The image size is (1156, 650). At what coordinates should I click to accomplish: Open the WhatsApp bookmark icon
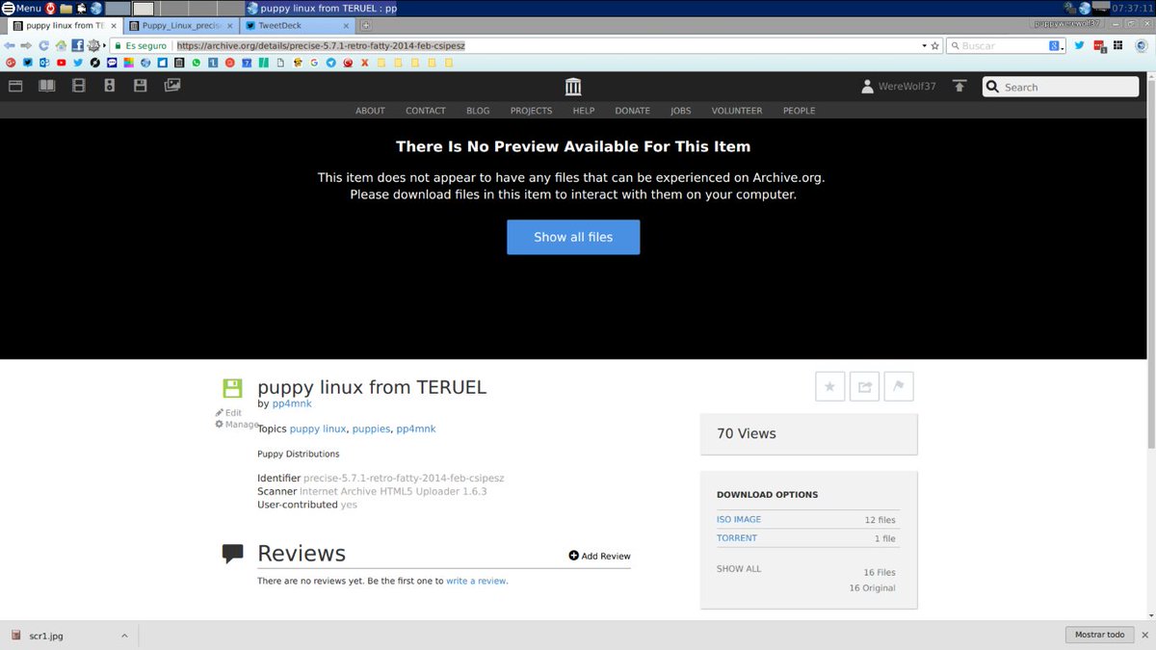pos(196,63)
